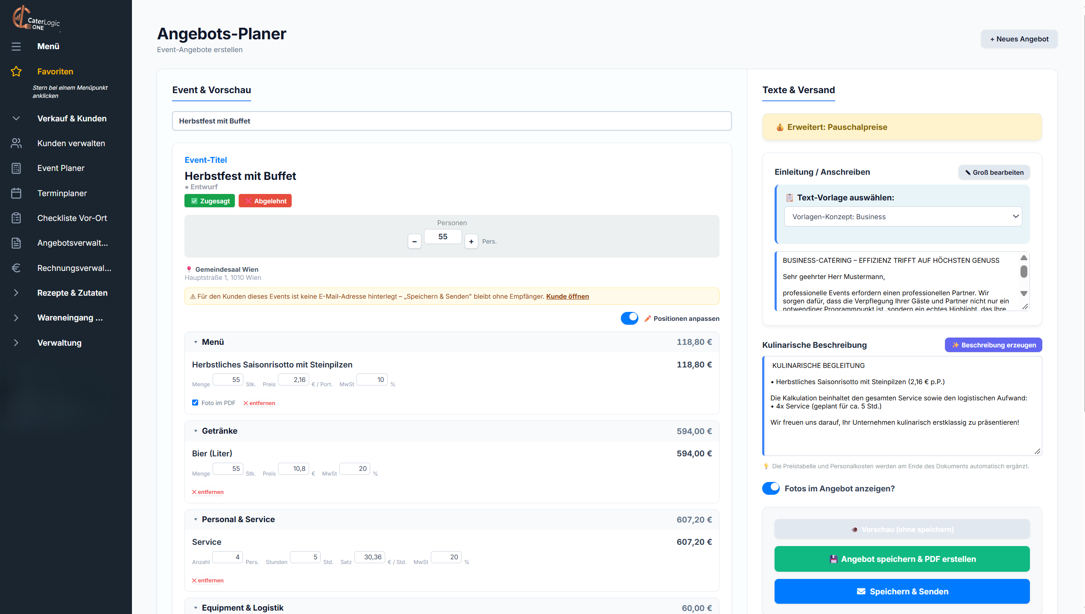Expand the Rezepte & Zutaten sidebar section
The image size is (1085, 614).
[x=16, y=293]
